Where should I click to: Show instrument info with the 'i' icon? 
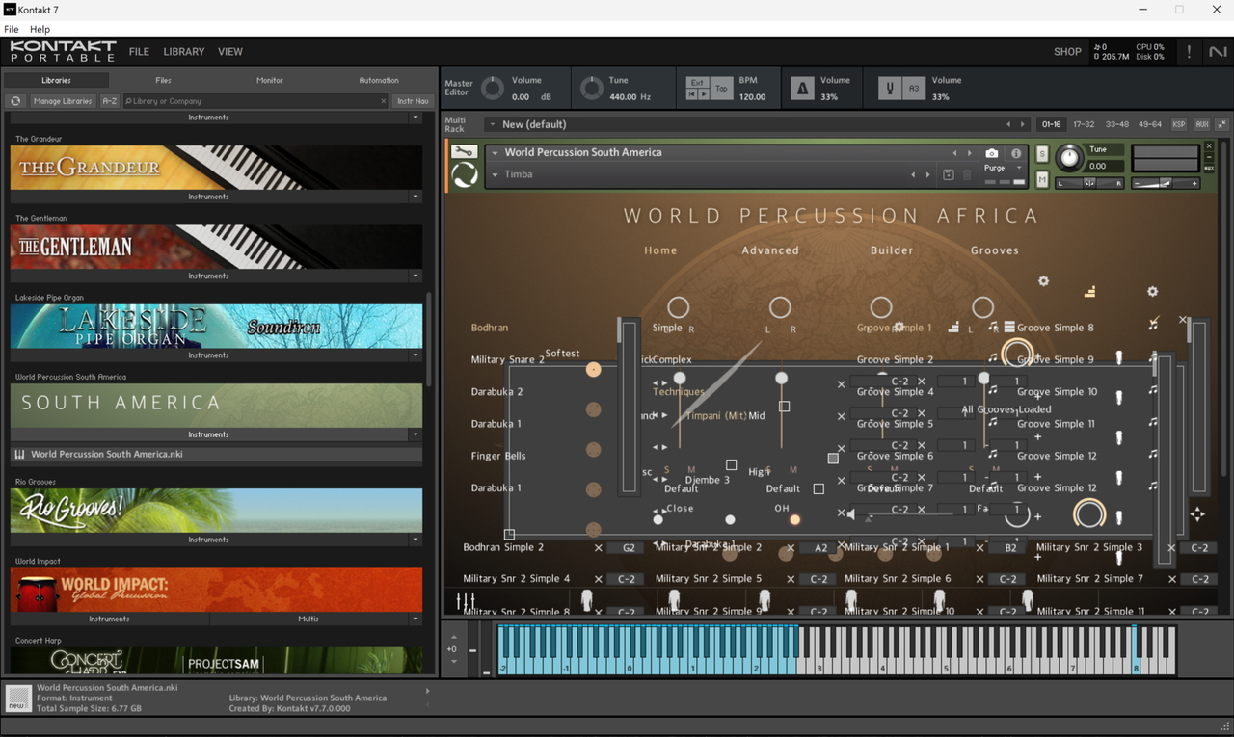coord(1016,153)
